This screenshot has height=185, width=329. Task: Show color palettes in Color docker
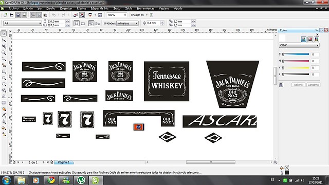[317, 39]
